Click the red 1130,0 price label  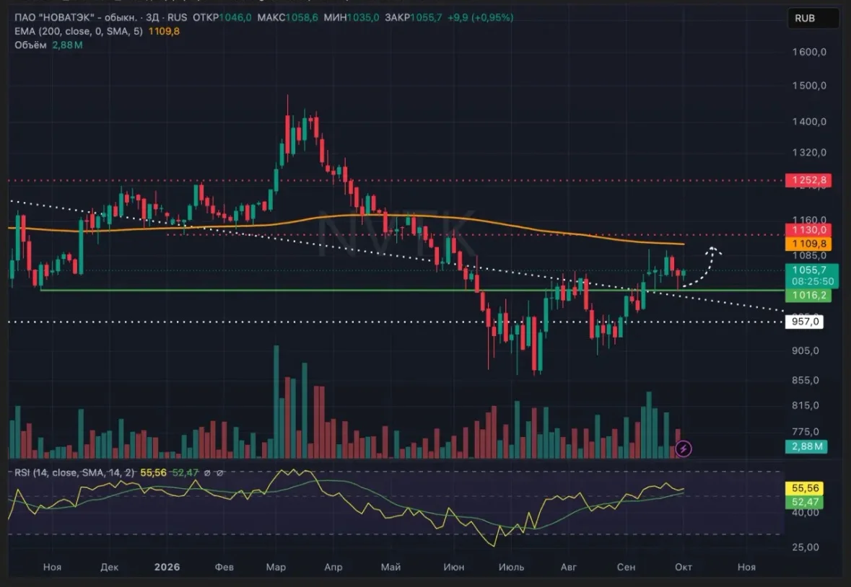808,230
